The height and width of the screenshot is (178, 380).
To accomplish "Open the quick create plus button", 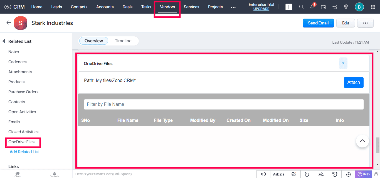I will pyautogui.click(x=289, y=7).
